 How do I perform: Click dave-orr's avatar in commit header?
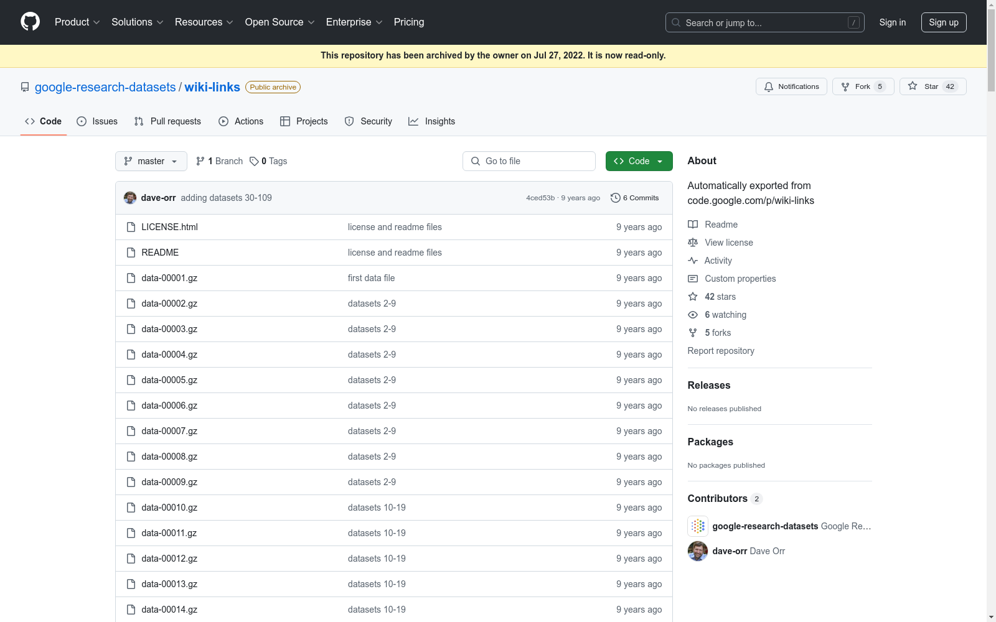pos(130,198)
